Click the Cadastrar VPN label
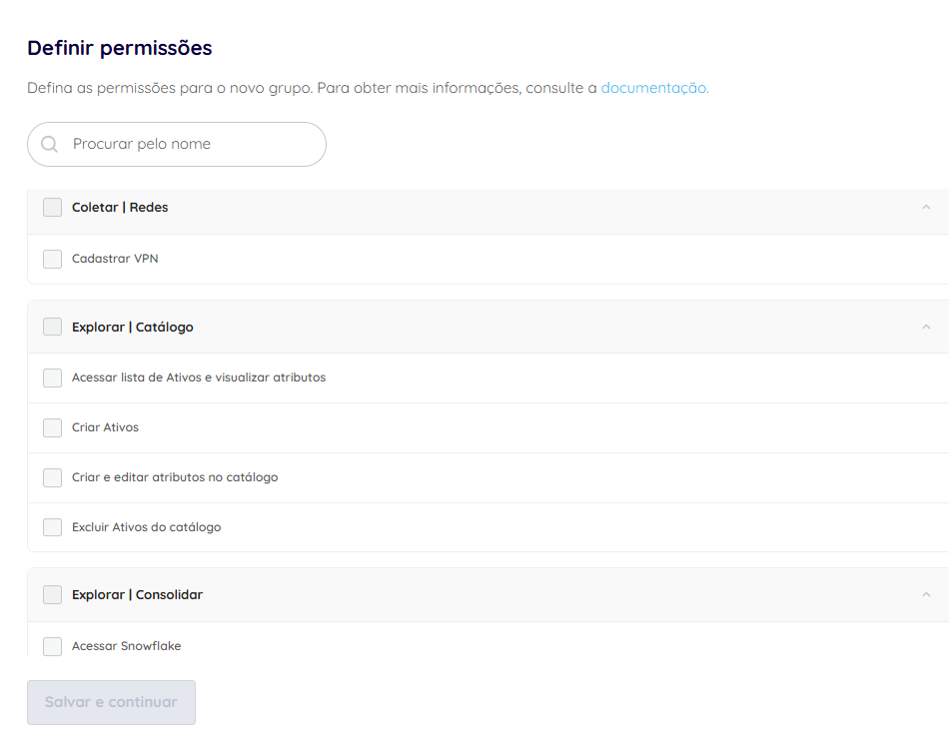949x742 pixels. [x=115, y=259]
